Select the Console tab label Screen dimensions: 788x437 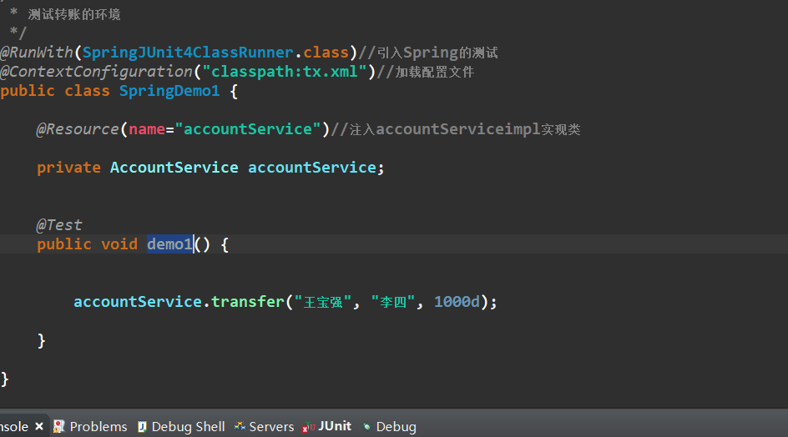point(14,426)
